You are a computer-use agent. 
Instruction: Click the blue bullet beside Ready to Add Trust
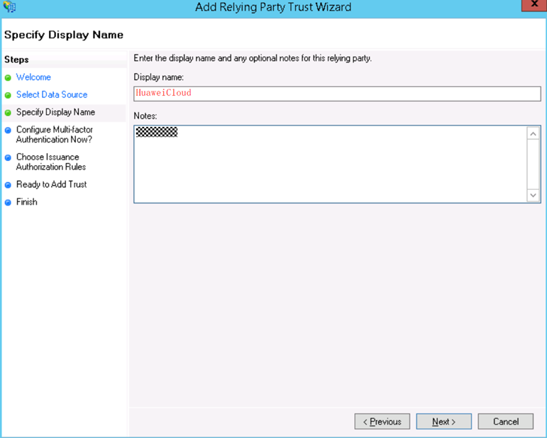point(8,185)
